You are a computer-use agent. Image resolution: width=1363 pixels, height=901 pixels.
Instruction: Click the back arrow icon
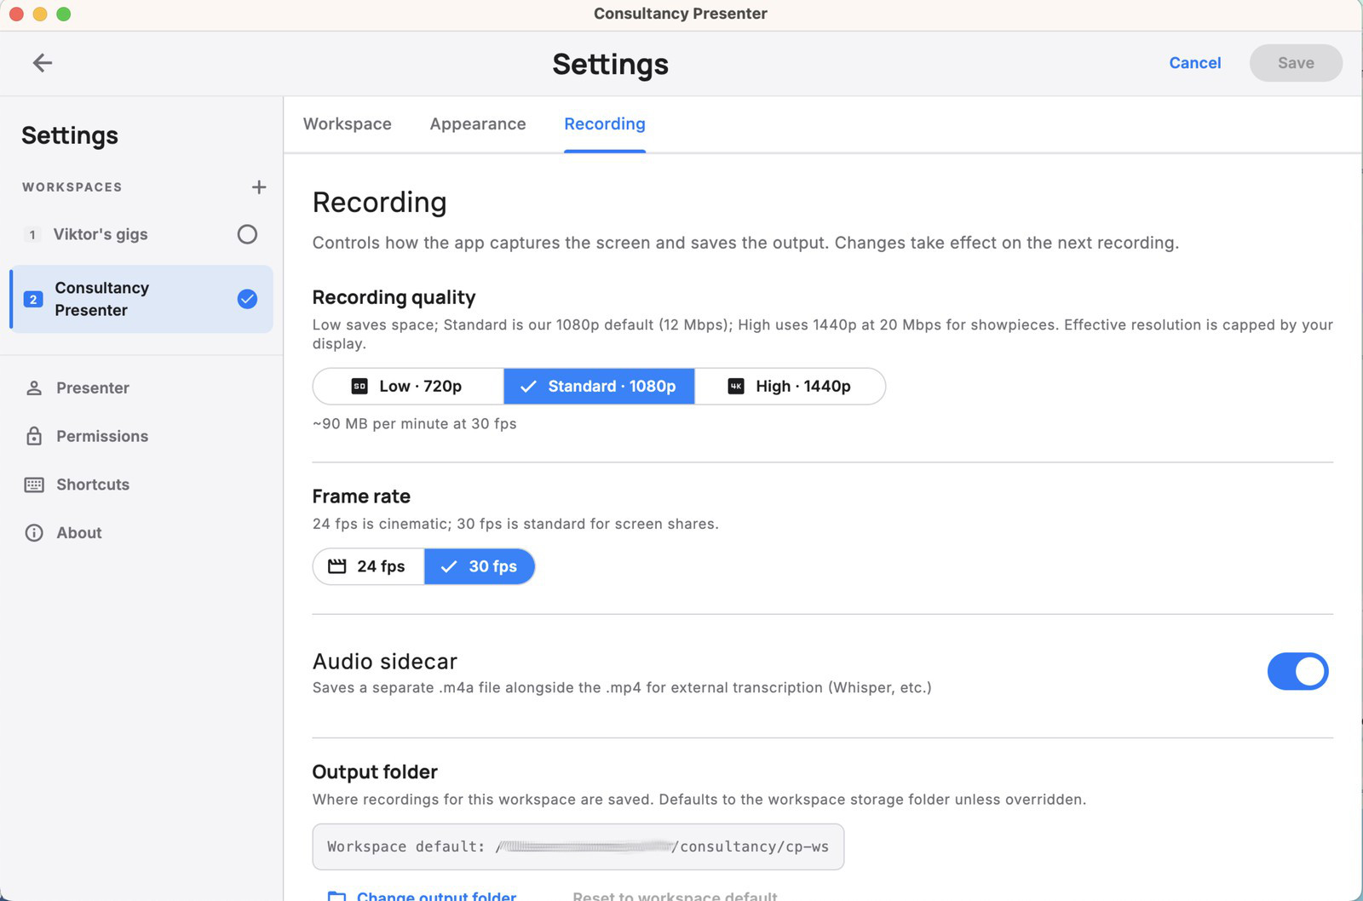(x=43, y=63)
